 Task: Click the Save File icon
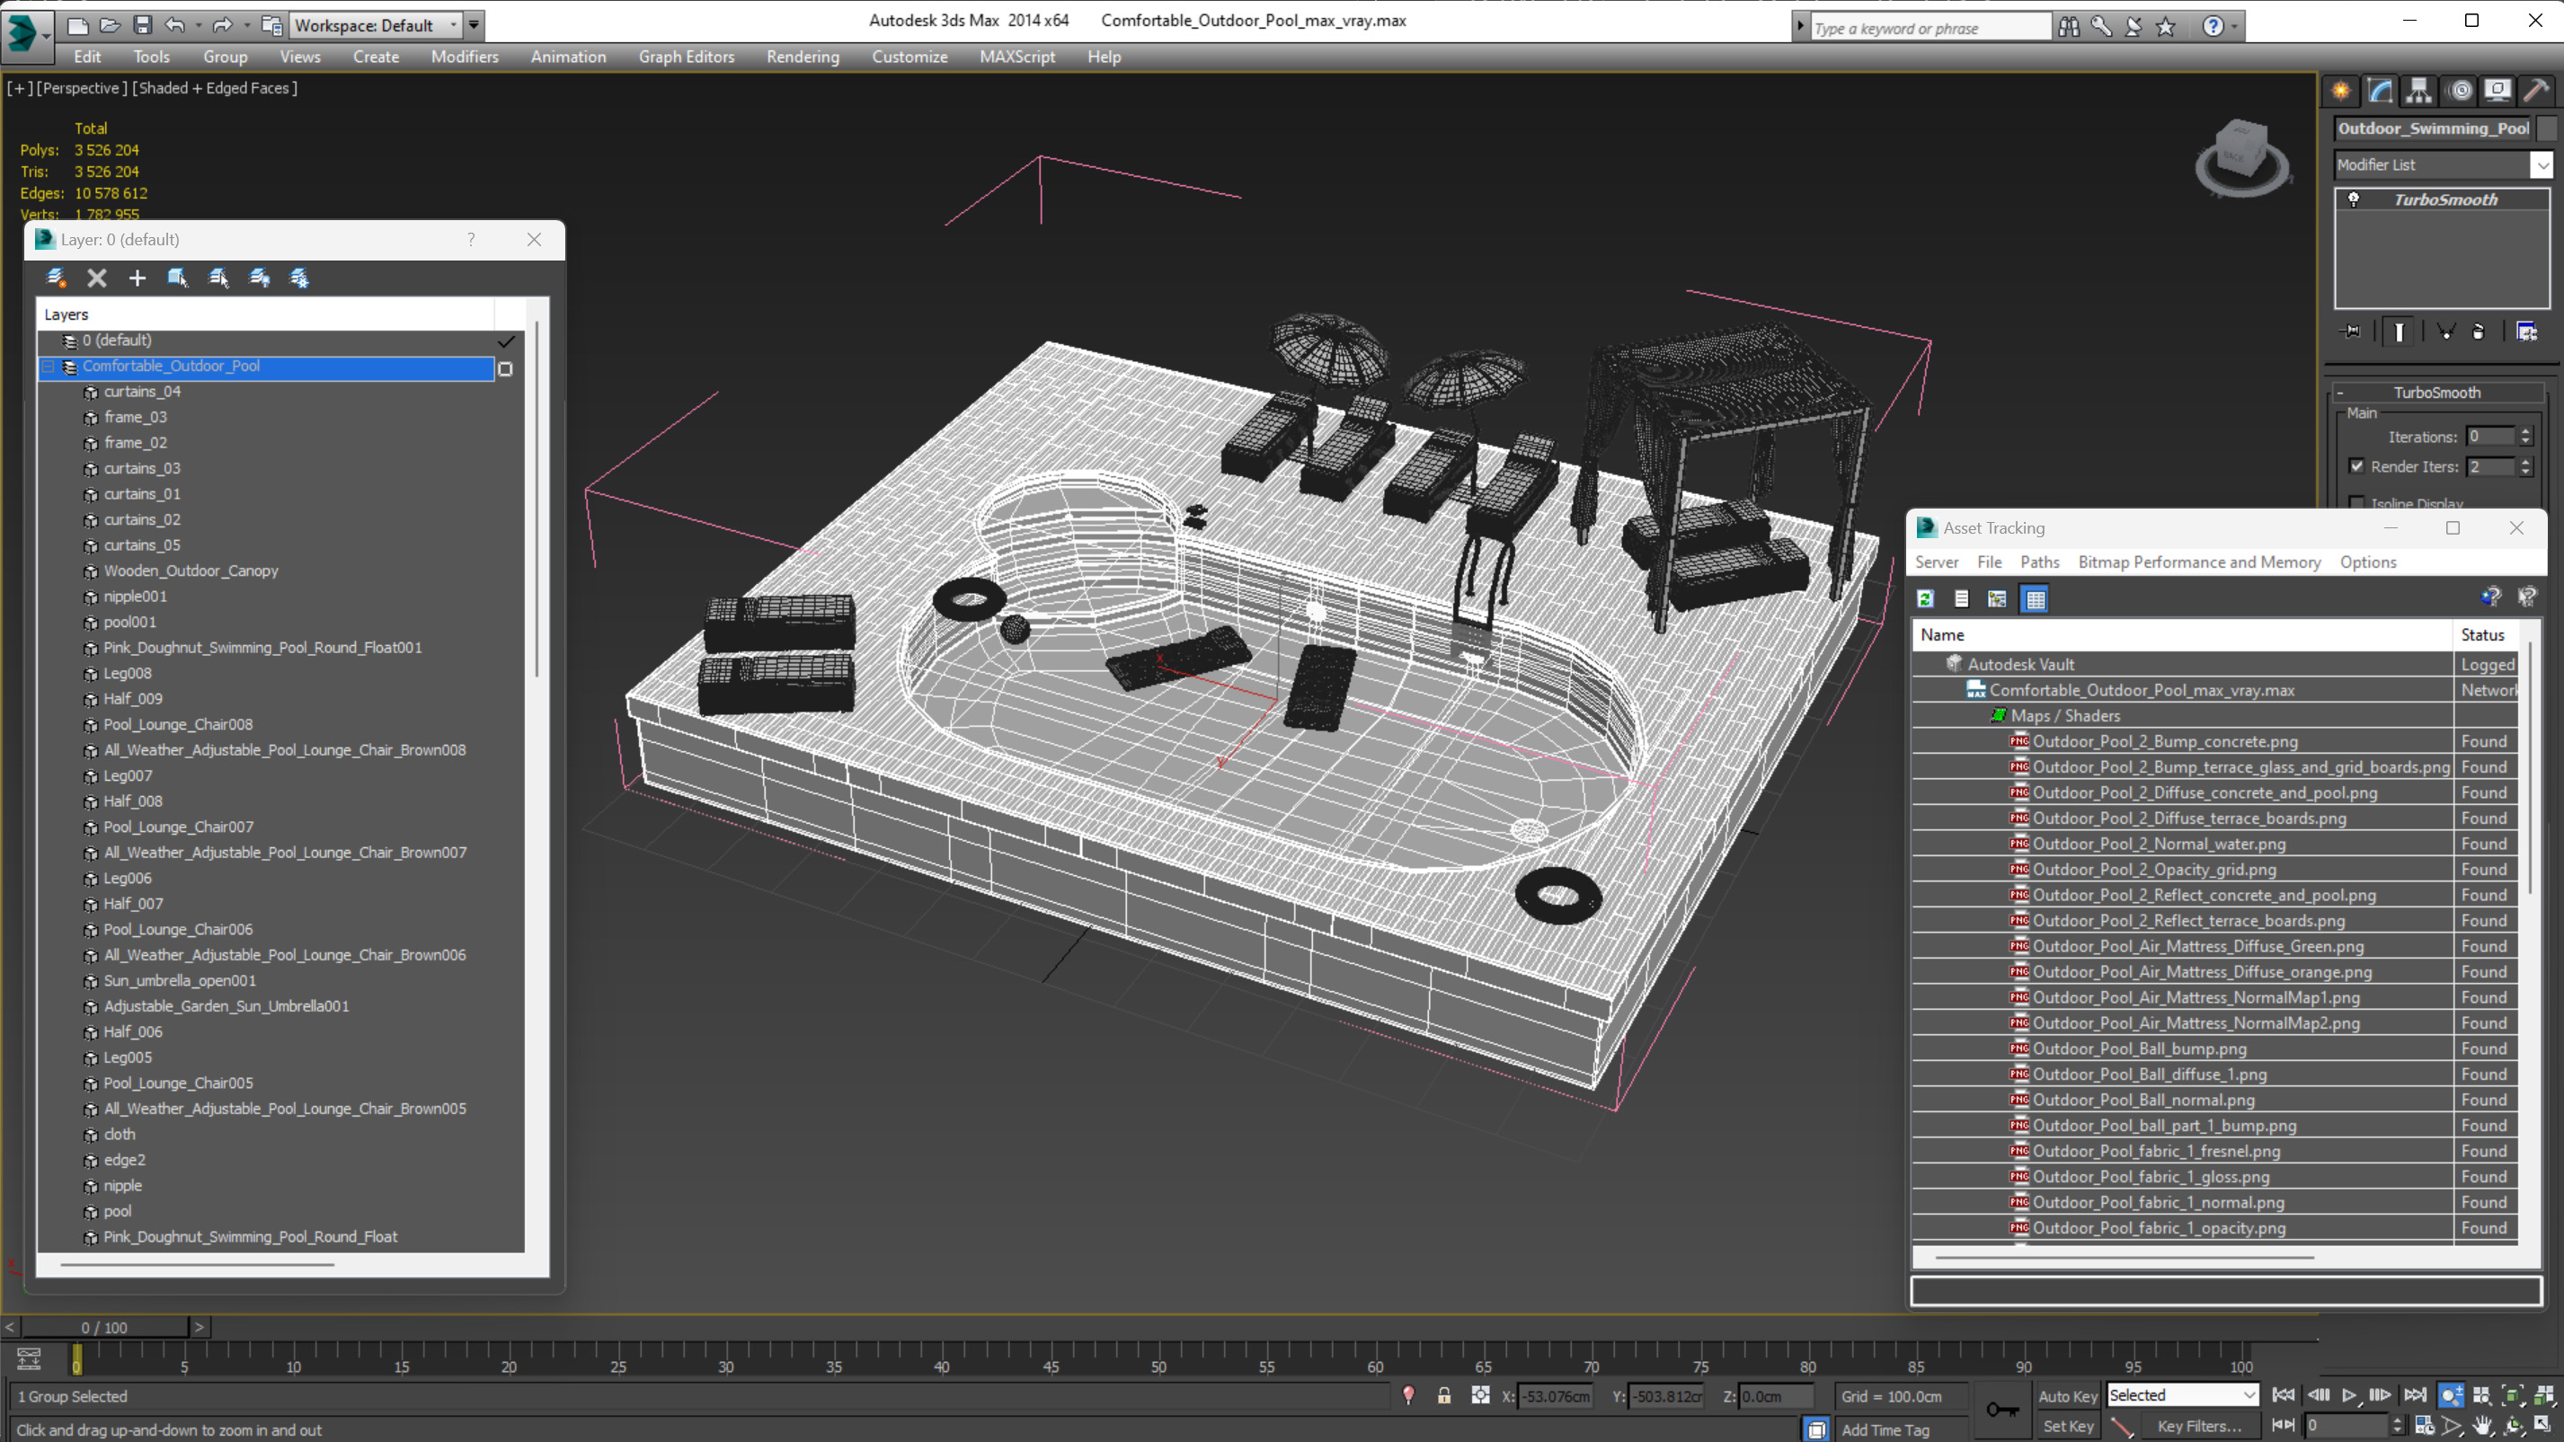click(x=142, y=25)
